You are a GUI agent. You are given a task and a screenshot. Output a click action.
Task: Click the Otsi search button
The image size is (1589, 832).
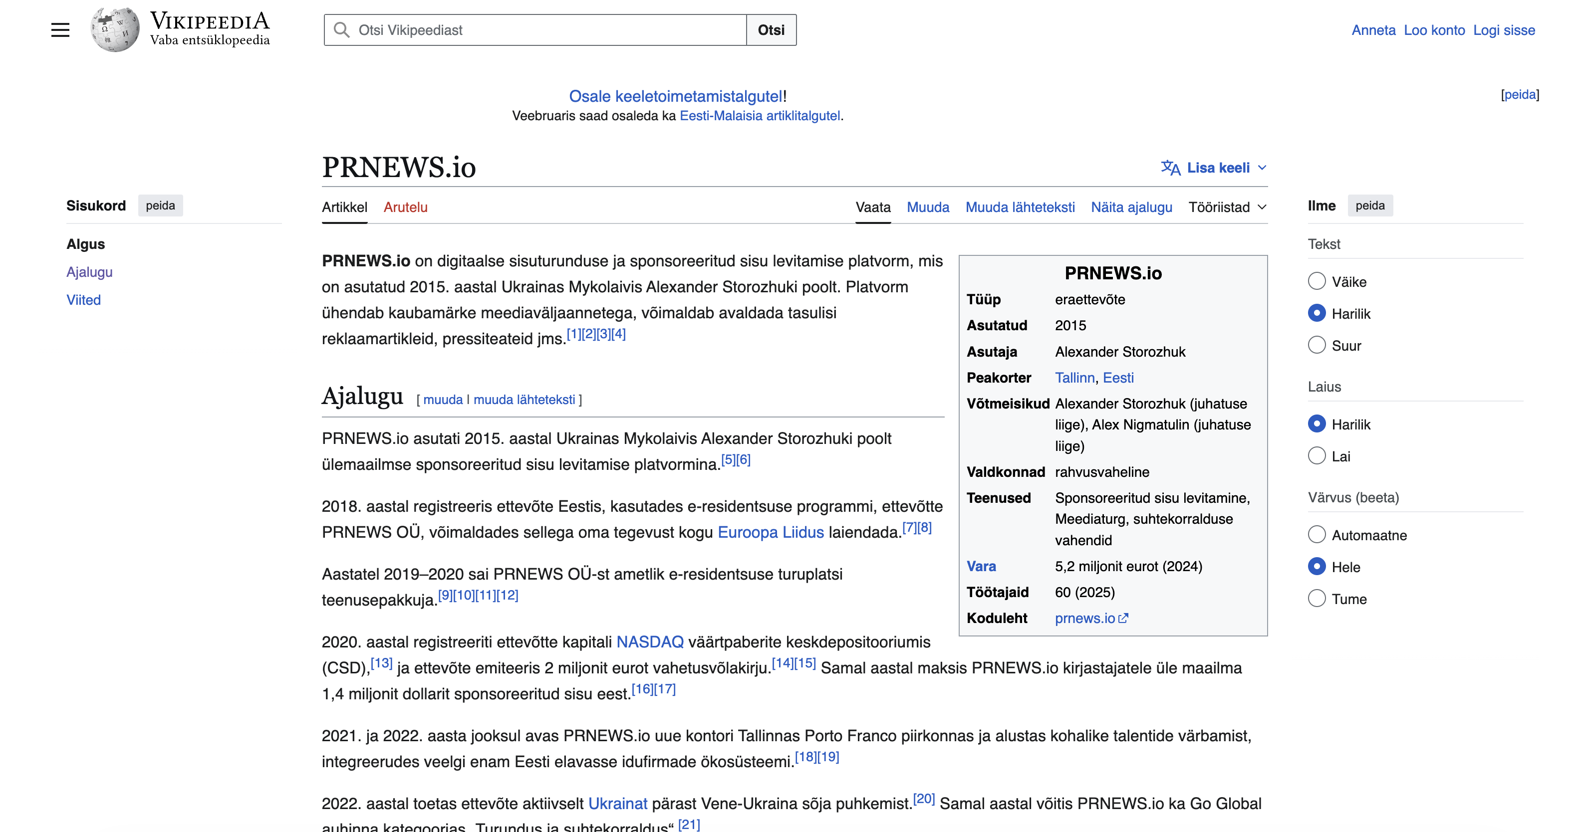pyautogui.click(x=771, y=29)
